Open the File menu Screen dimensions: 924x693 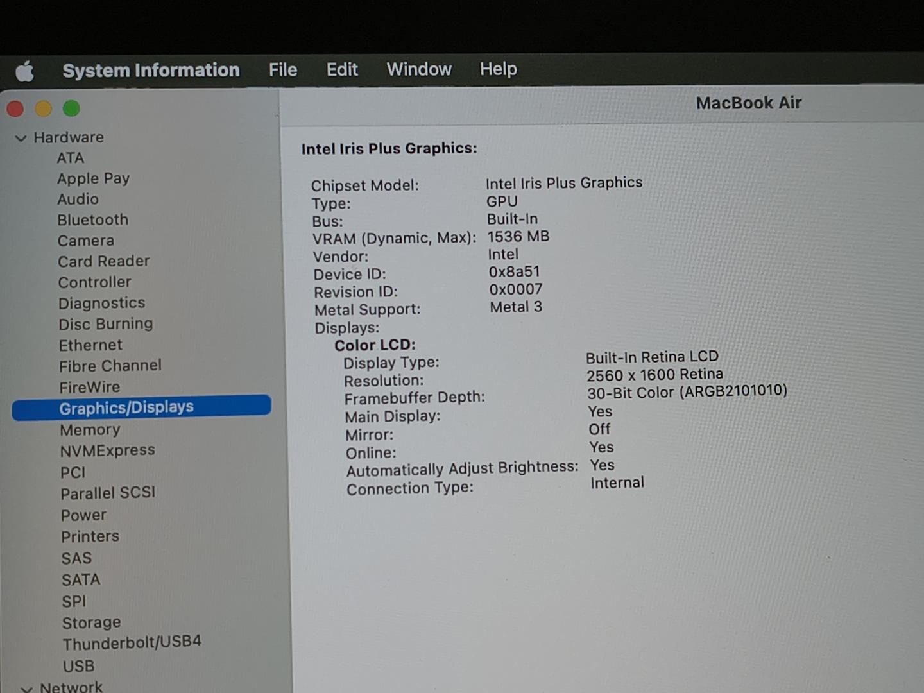tap(282, 70)
